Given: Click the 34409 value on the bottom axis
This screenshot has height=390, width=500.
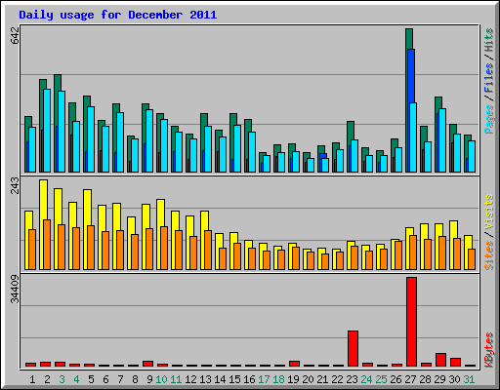Looking at the screenshot, I should point(15,289).
